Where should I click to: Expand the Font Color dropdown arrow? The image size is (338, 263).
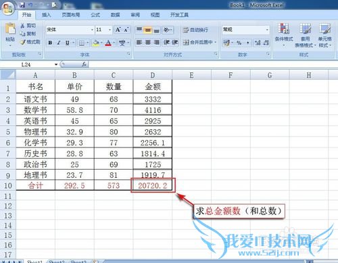coord(114,43)
